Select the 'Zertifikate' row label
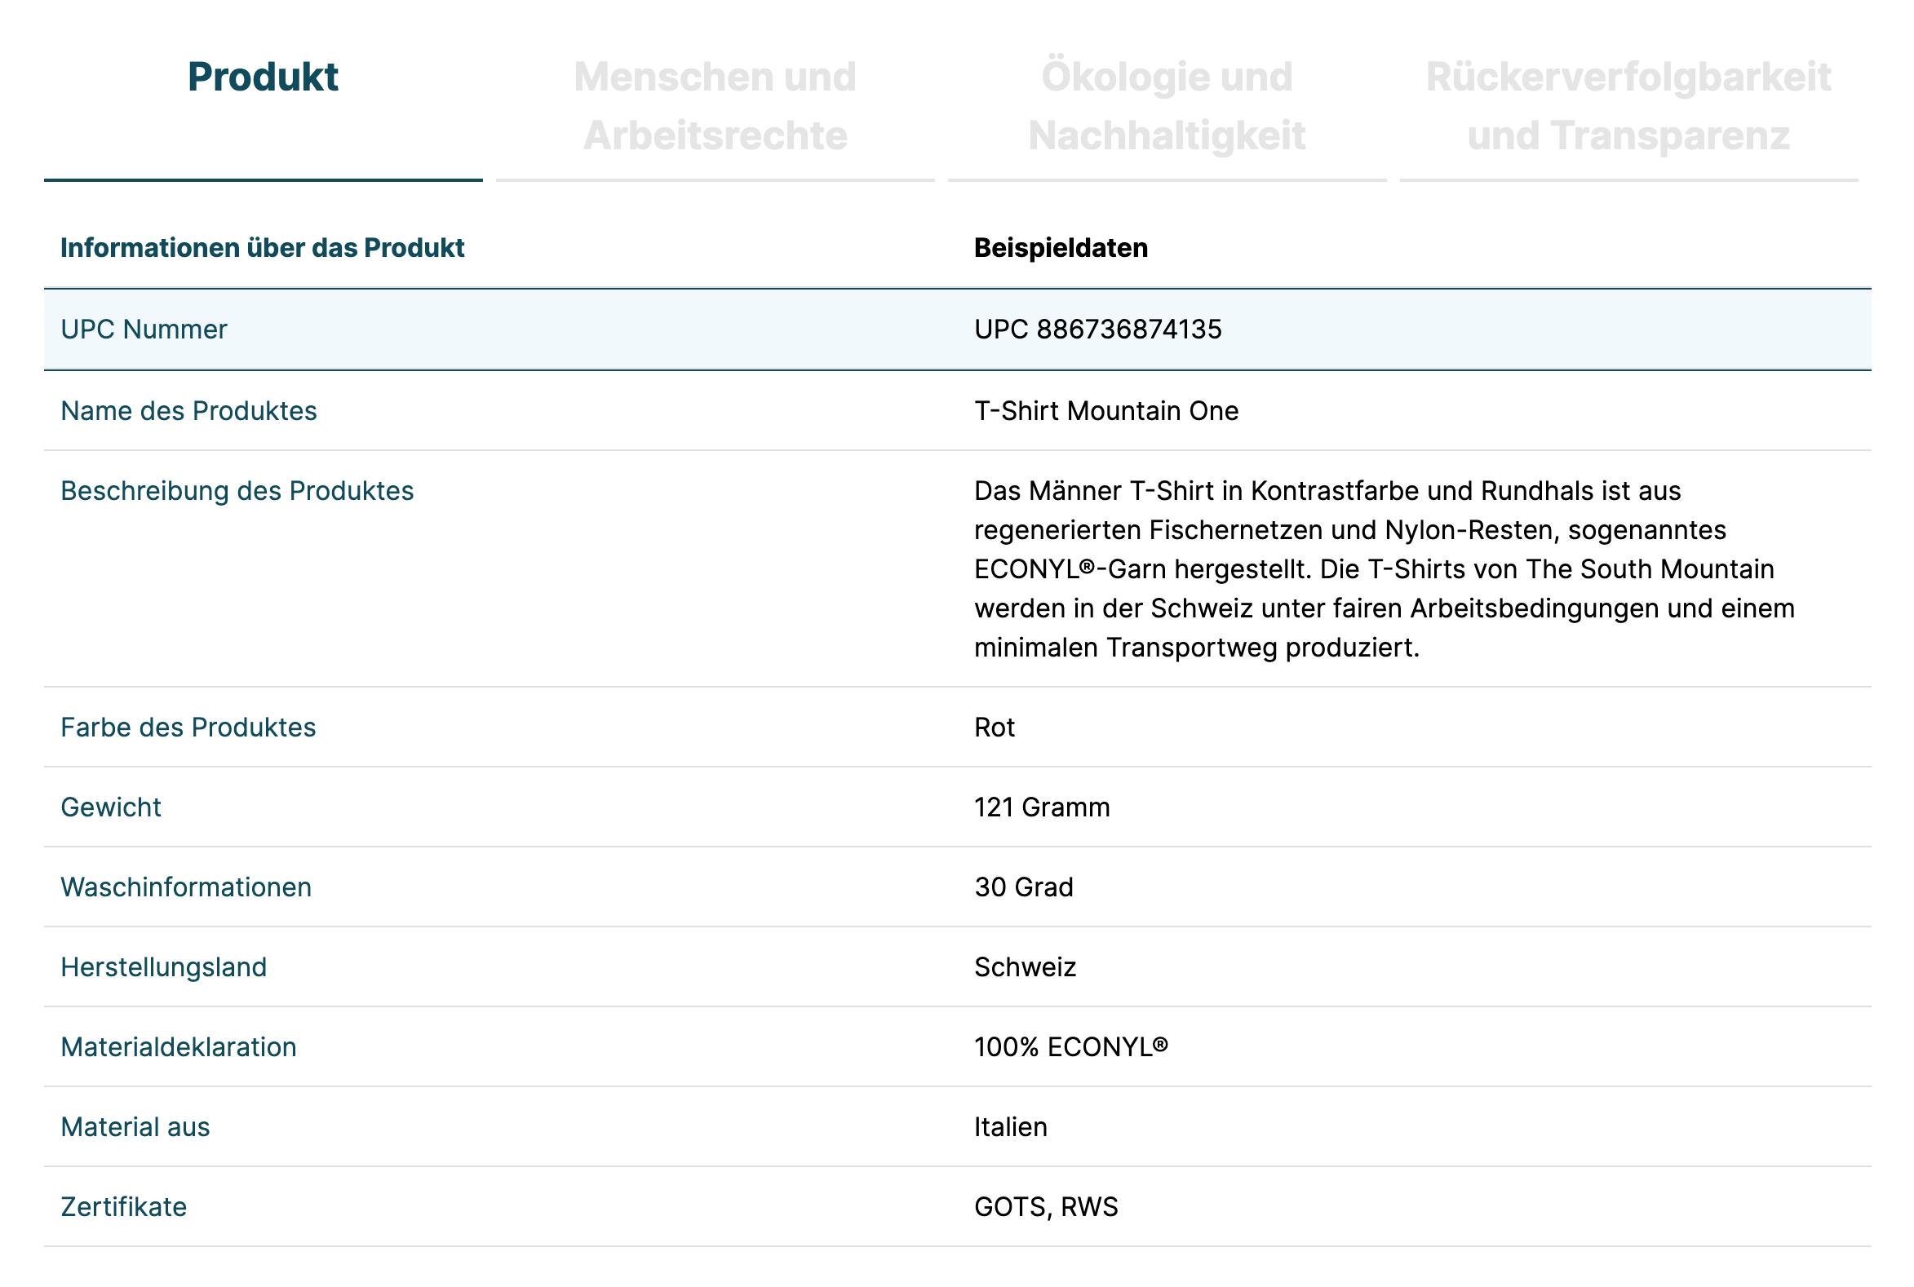 [124, 1206]
